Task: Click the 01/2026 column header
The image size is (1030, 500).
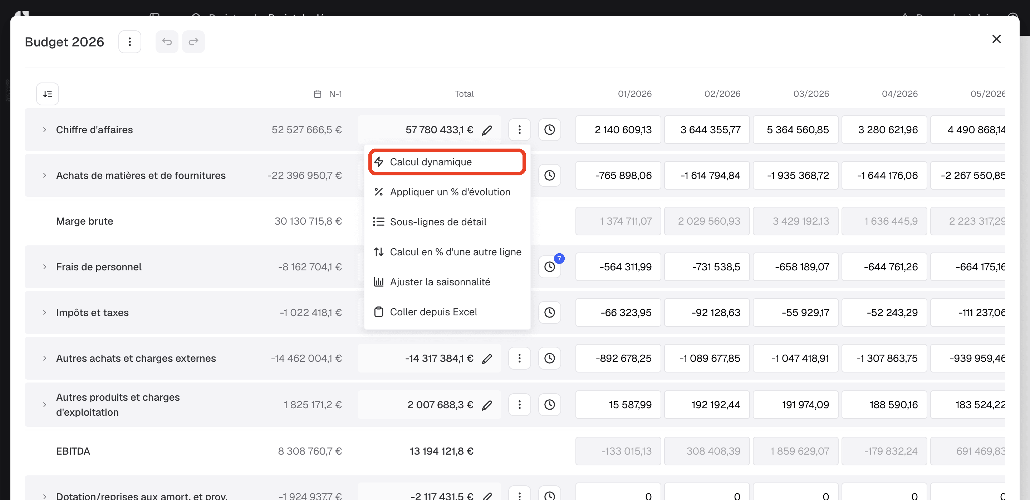Action: 634,94
